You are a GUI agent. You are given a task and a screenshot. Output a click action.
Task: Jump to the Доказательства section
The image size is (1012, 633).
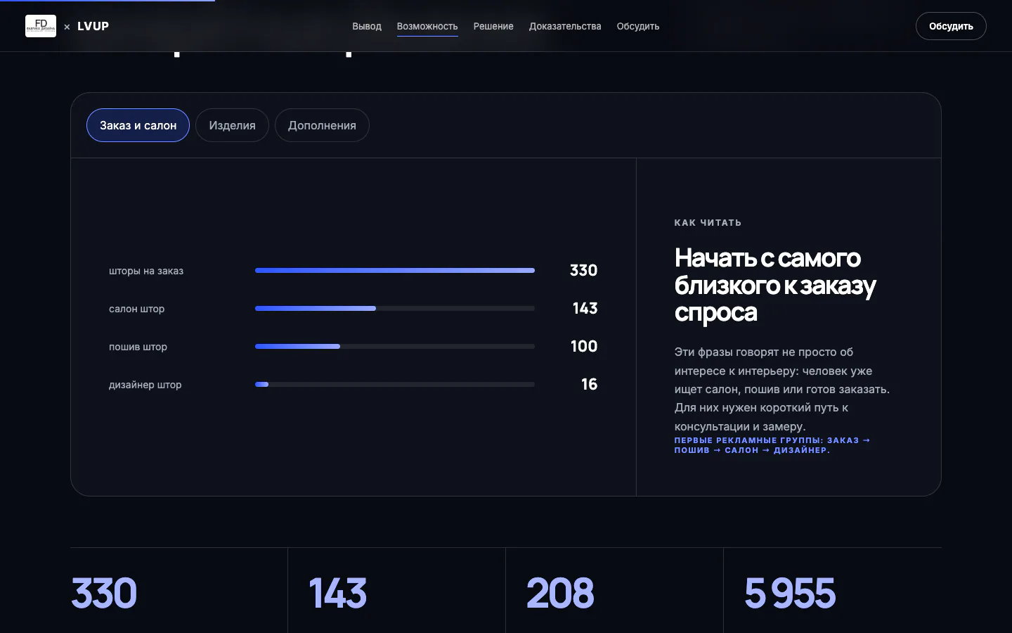click(x=565, y=26)
